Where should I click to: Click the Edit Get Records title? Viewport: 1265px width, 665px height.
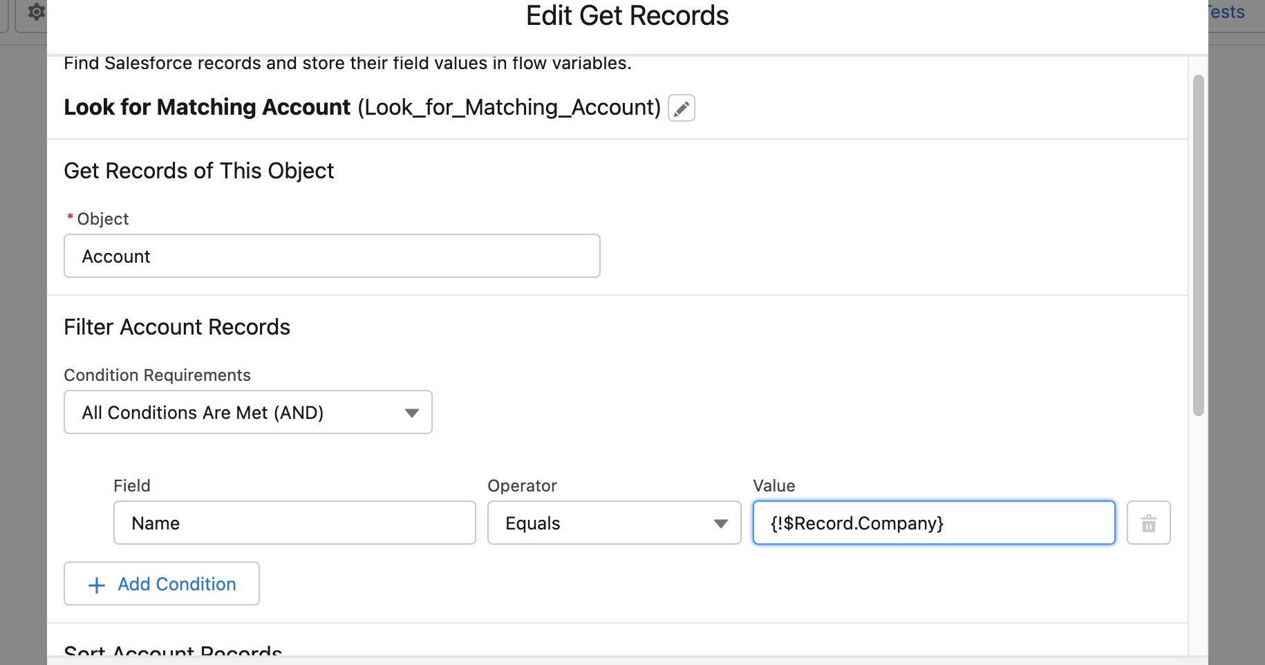(627, 15)
